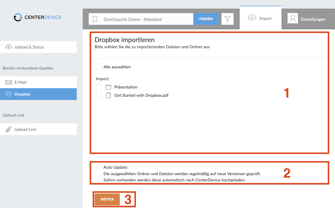Open Upload & Status in sidebar
335x208 pixels.
point(39,47)
